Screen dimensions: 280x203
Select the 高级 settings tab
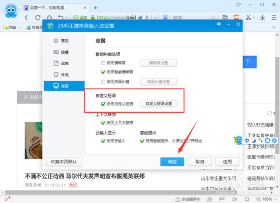(x=64, y=86)
